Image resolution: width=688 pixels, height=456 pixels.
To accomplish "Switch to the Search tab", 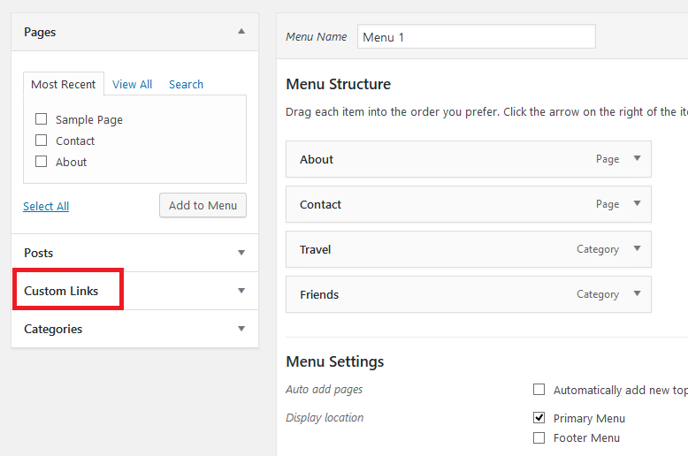I will (x=186, y=84).
